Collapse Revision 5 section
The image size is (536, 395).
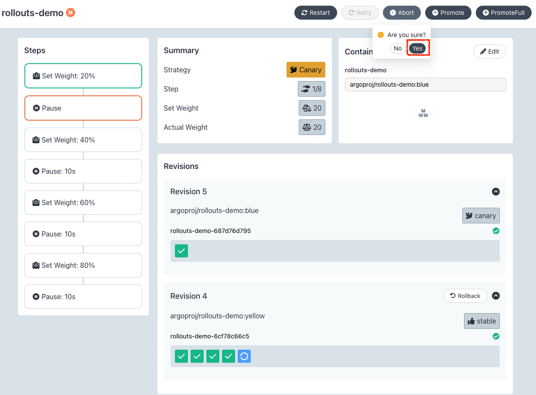pos(496,192)
